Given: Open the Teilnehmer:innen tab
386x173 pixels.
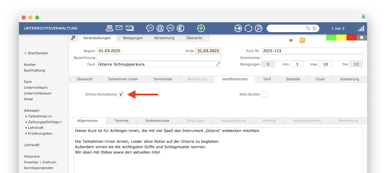Looking at the screenshot, I should [123, 79].
